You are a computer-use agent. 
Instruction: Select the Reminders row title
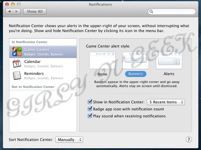point(34,73)
